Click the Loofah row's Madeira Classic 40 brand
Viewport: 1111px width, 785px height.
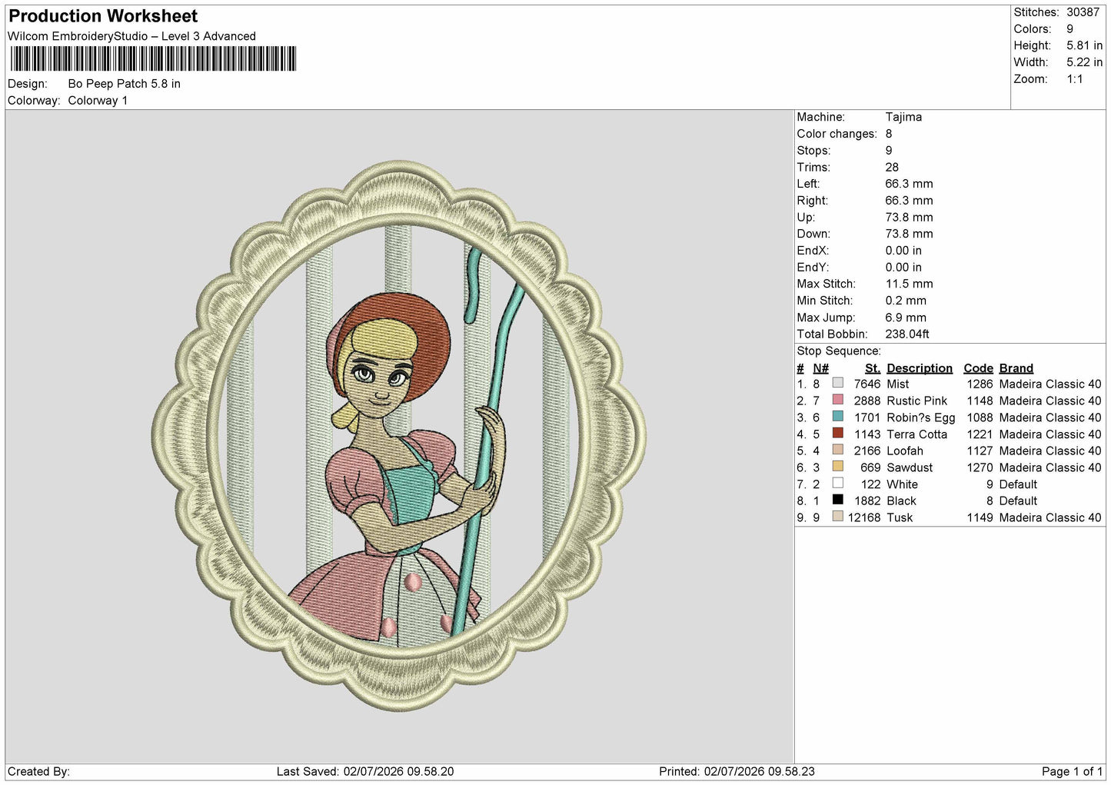coord(1050,451)
